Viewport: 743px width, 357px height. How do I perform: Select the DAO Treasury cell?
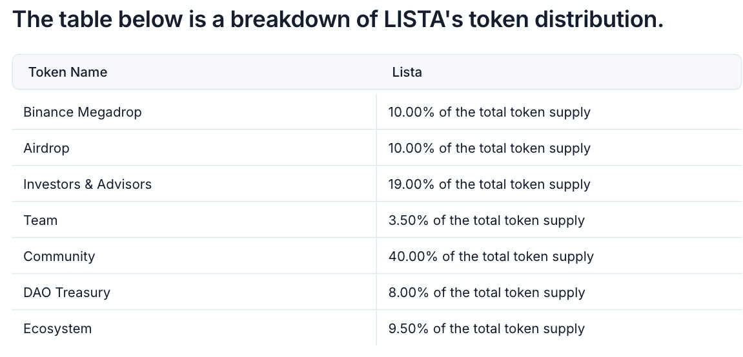(66, 293)
